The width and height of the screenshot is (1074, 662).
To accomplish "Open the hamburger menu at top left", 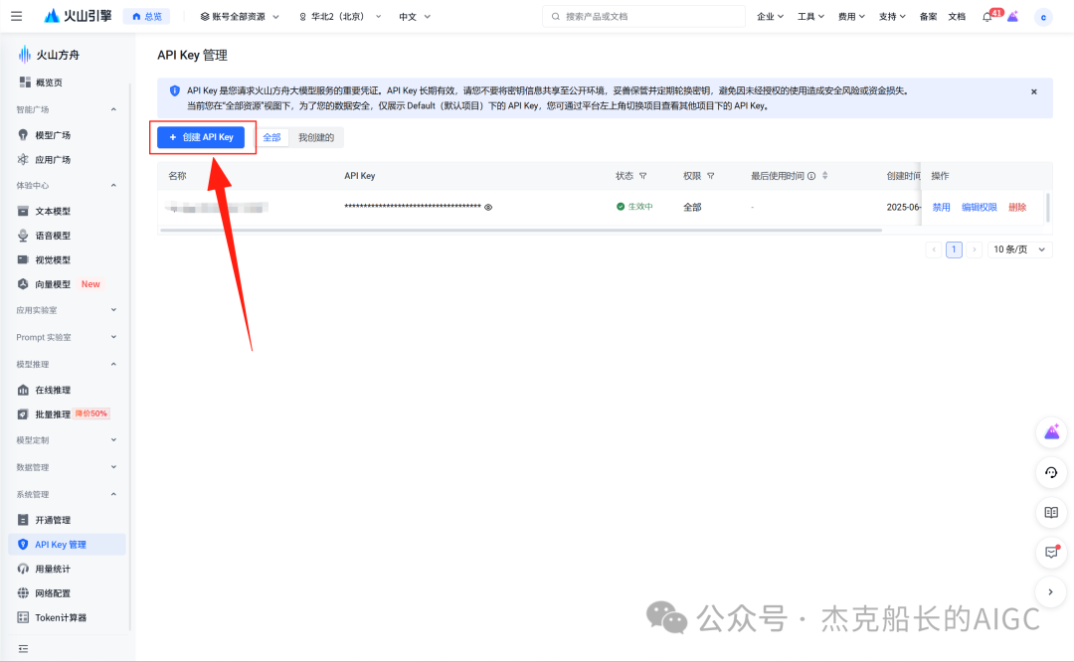I will (x=17, y=16).
